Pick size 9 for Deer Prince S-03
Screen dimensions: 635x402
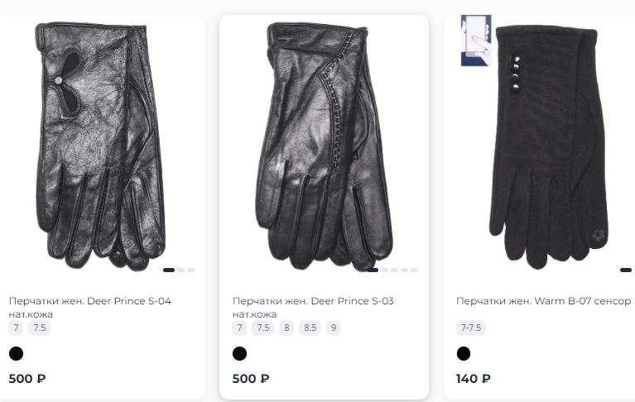pyautogui.click(x=334, y=328)
